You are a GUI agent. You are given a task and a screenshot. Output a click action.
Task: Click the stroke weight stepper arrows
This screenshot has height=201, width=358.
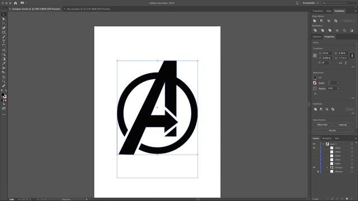[329, 83]
